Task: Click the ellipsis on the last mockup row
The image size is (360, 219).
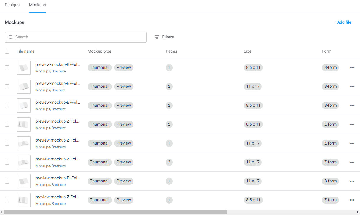Action: point(352,200)
